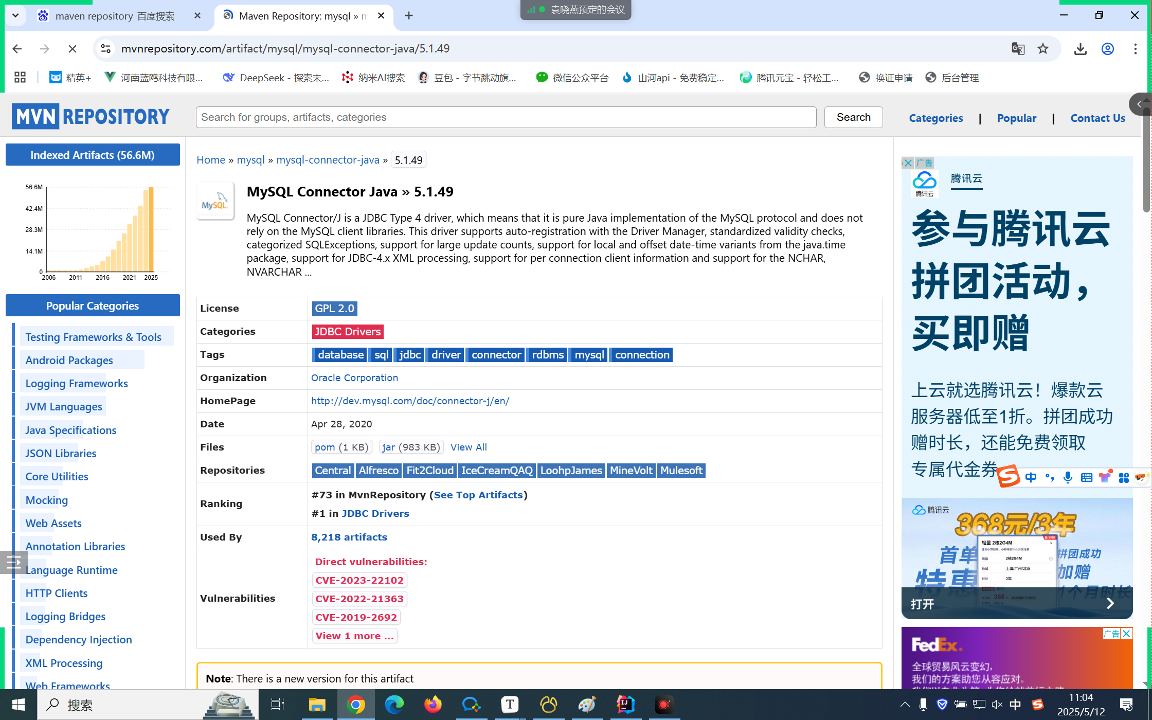Screen dimensions: 1152x720
Task: Stop page loading with the X button
Action: click(72, 49)
